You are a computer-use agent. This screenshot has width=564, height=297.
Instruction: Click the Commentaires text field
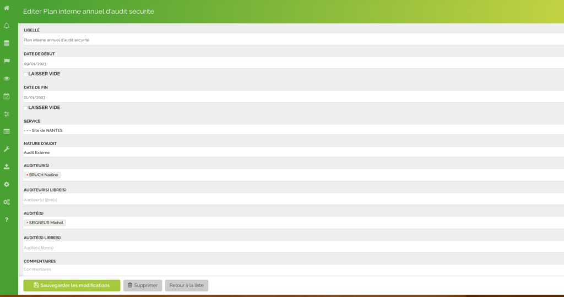[291, 269]
